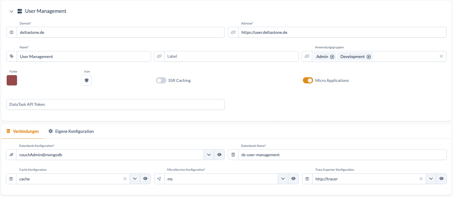Screen dimensions: 453x197
Task: Remove the Development group chip
Action: click(x=369, y=57)
